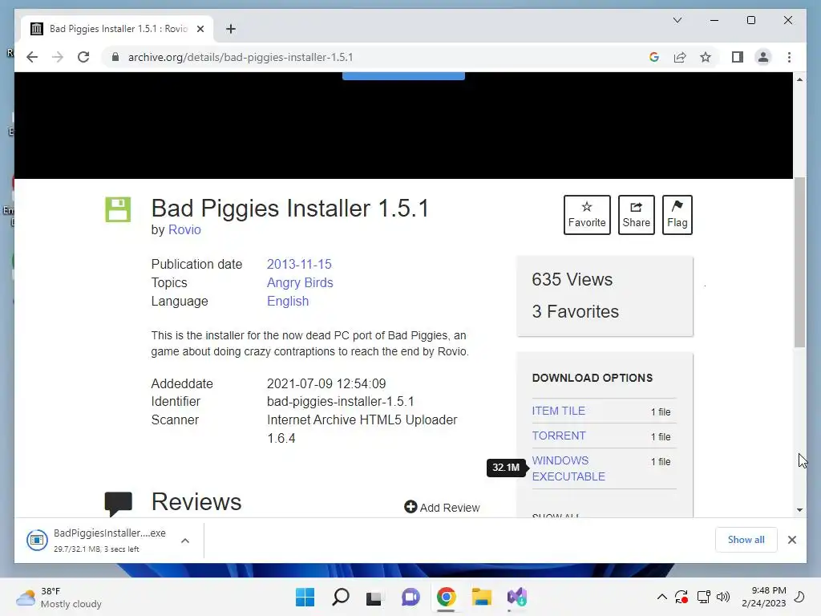Click the 3 Favorites statistic

tap(575, 311)
